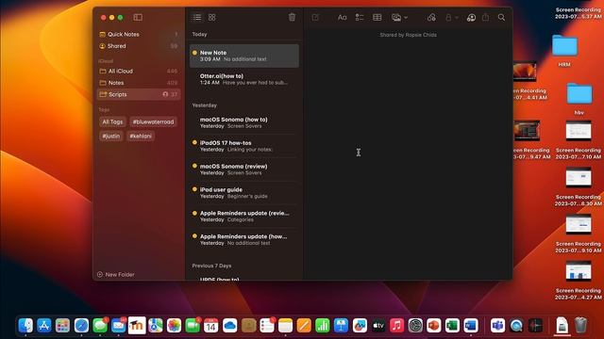604x339 pixels.
Task: Open App Store from the Dock
Action: click(x=44, y=326)
